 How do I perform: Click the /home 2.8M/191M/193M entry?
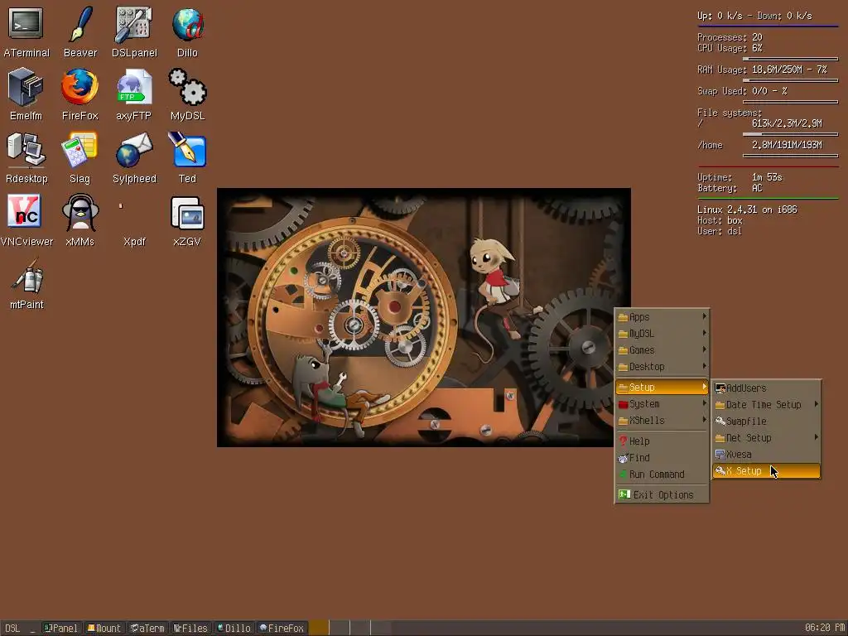coord(759,145)
